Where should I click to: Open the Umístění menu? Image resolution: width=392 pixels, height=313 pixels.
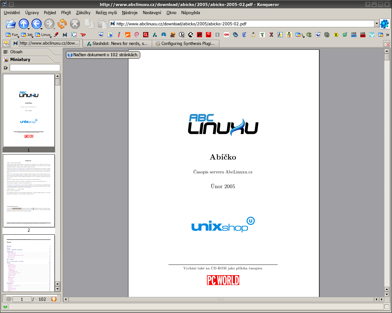pyautogui.click(x=12, y=13)
